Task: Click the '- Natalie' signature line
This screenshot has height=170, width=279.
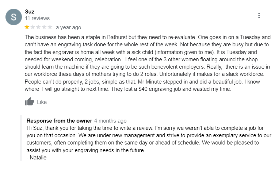Action: (x=37, y=158)
